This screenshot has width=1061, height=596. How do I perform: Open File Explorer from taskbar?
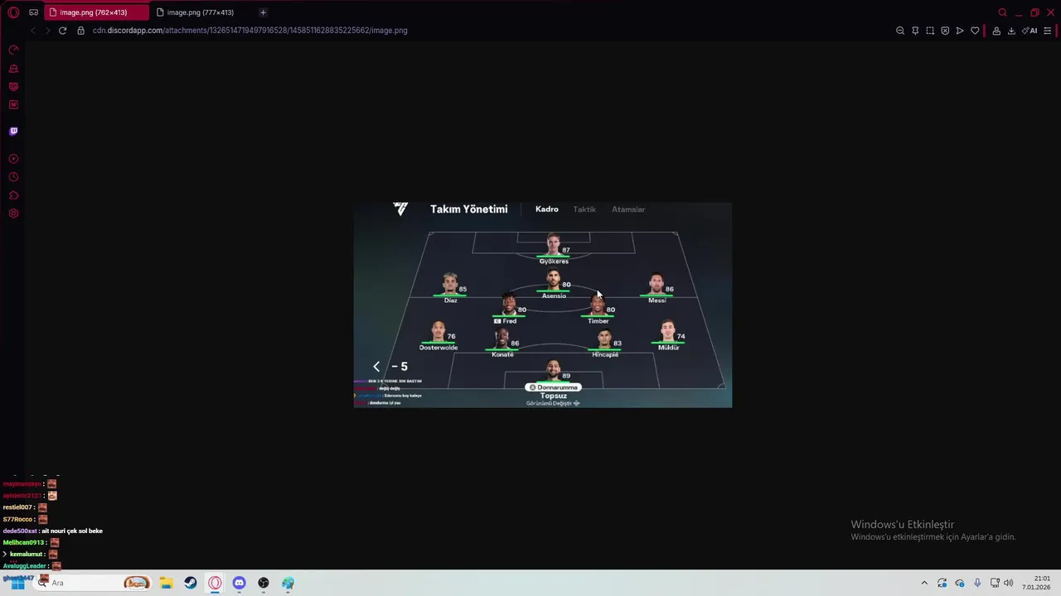point(166,583)
